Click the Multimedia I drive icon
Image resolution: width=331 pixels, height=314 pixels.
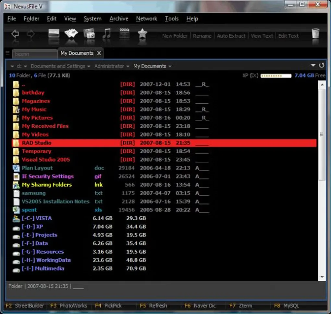pyautogui.click(x=16, y=270)
